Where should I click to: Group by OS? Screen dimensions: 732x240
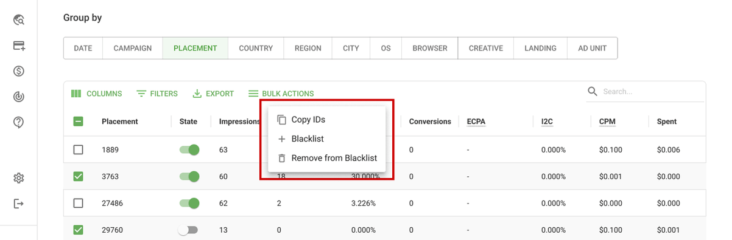385,48
